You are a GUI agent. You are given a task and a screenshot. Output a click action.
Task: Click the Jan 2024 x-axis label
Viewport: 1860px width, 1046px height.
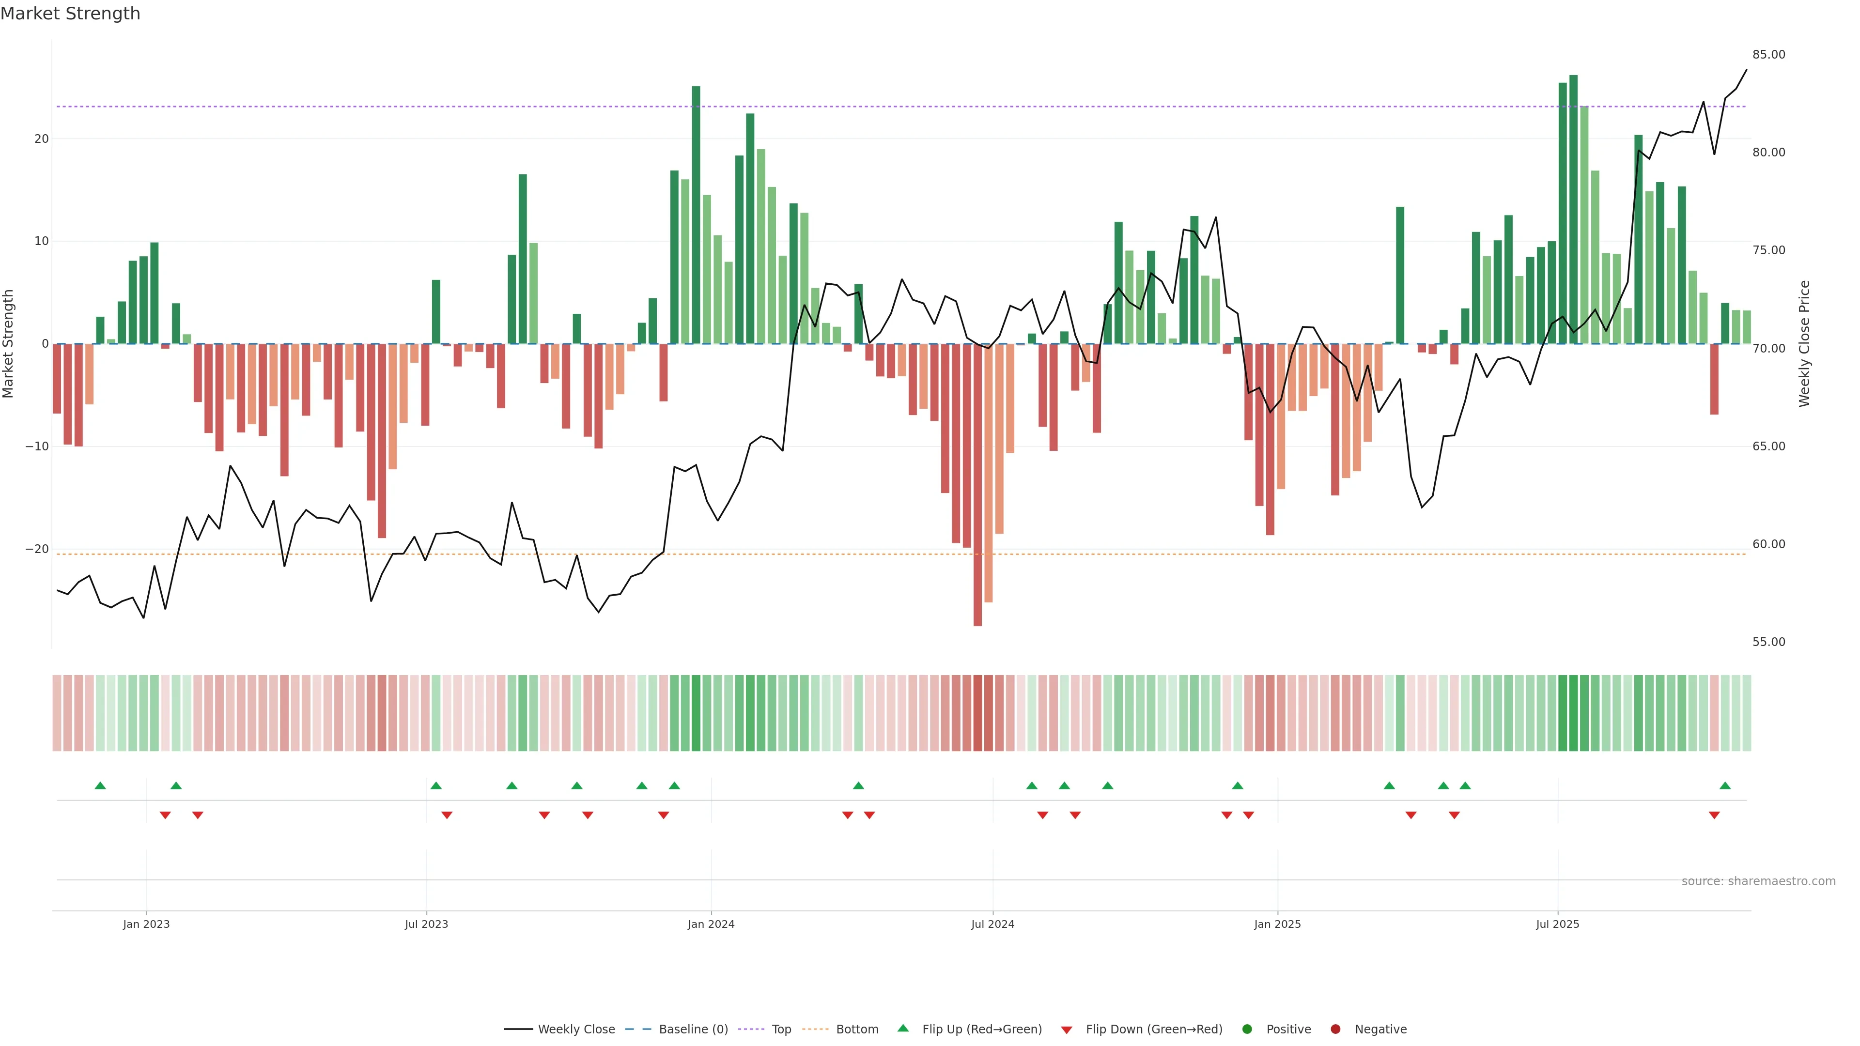point(711,925)
